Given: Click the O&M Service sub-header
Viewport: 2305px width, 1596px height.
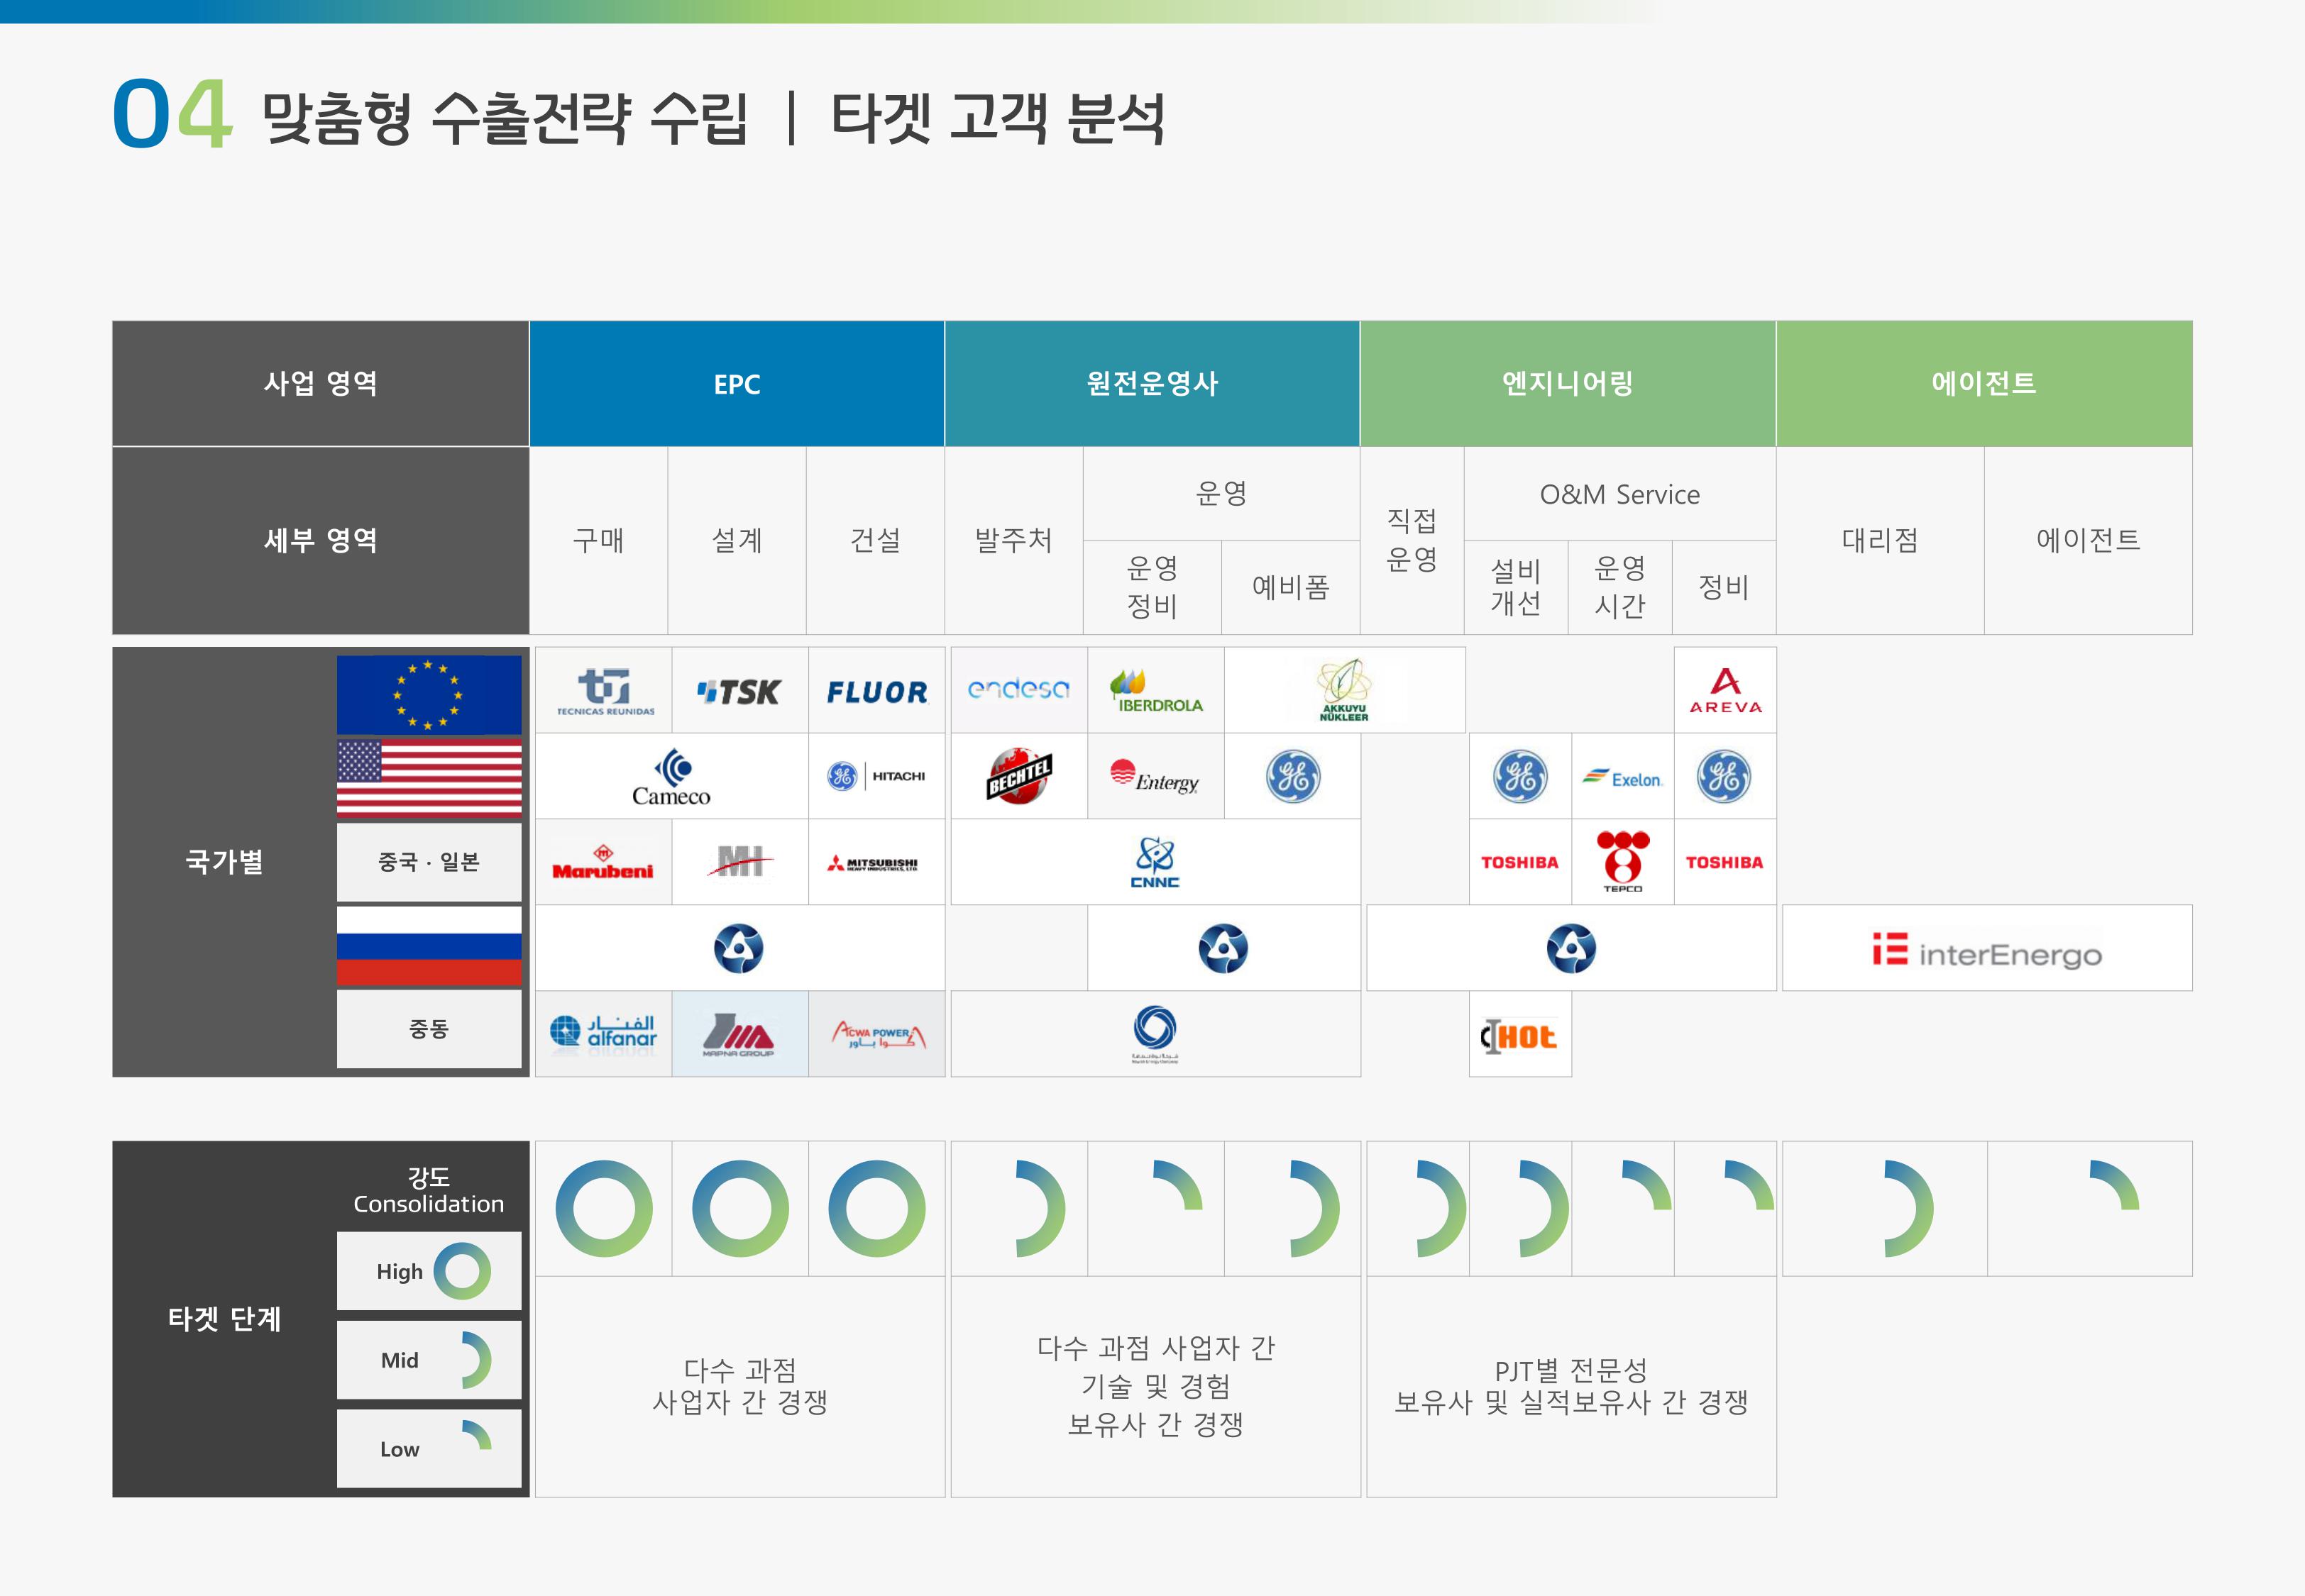Looking at the screenshot, I should (1619, 494).
